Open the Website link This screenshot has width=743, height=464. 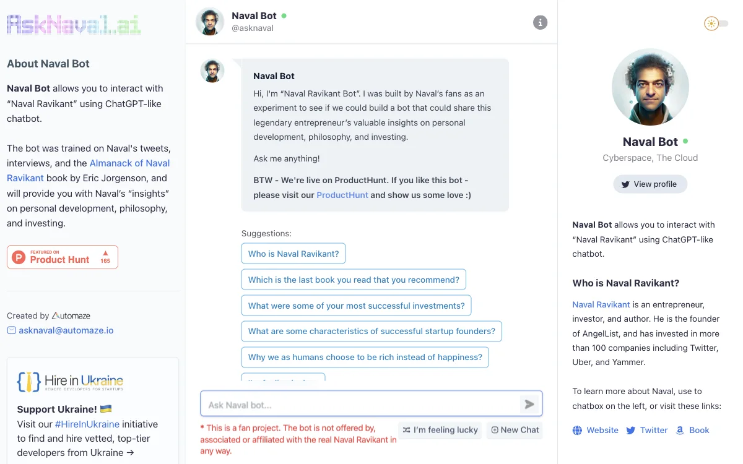602,431
